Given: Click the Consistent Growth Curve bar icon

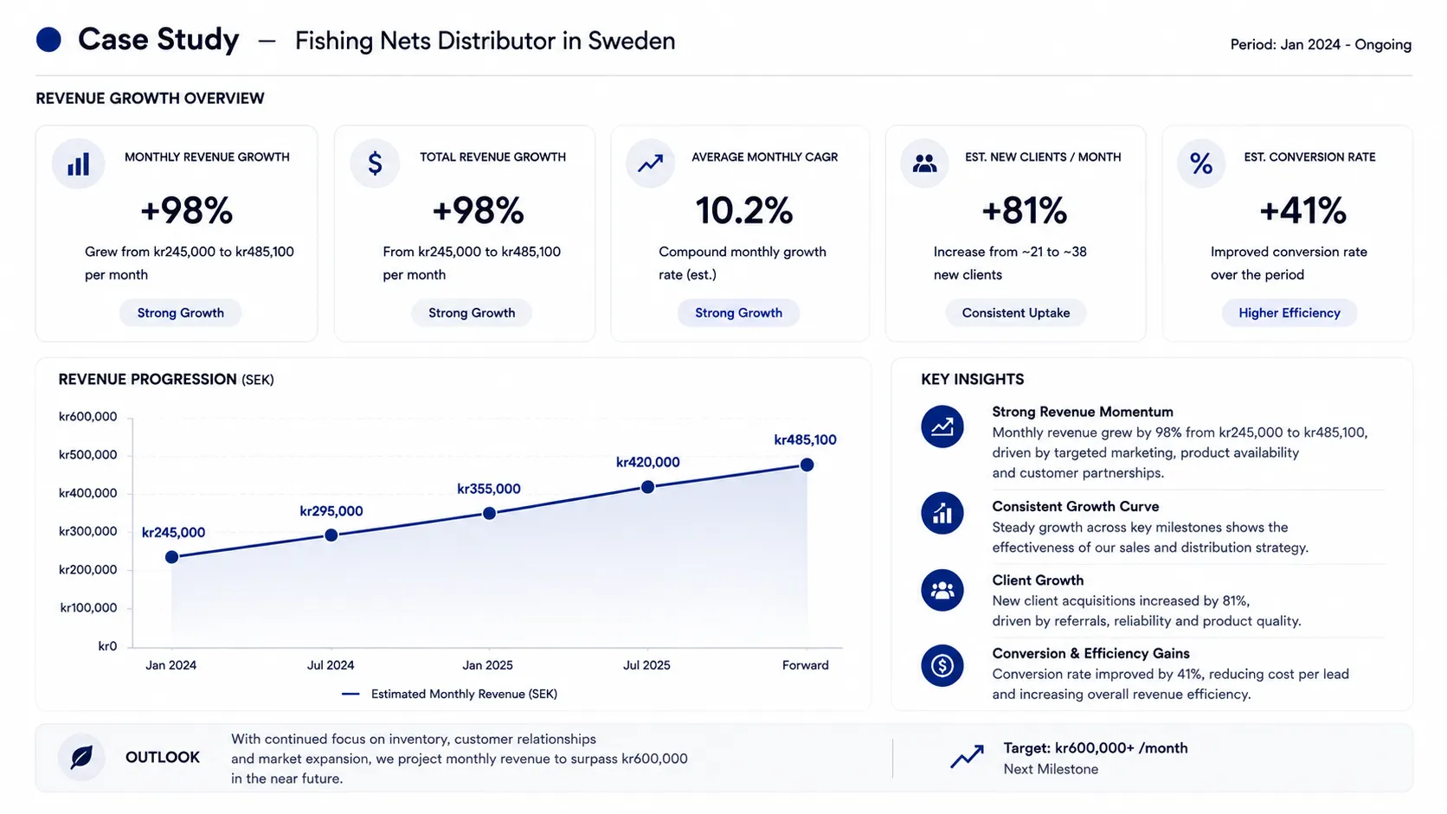Looking at the screenshot, I should pyautogui.click(x=942, y=514).
